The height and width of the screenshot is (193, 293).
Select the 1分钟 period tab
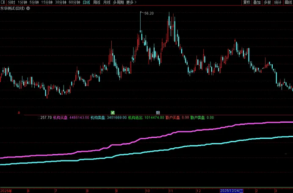pos(22,3)
